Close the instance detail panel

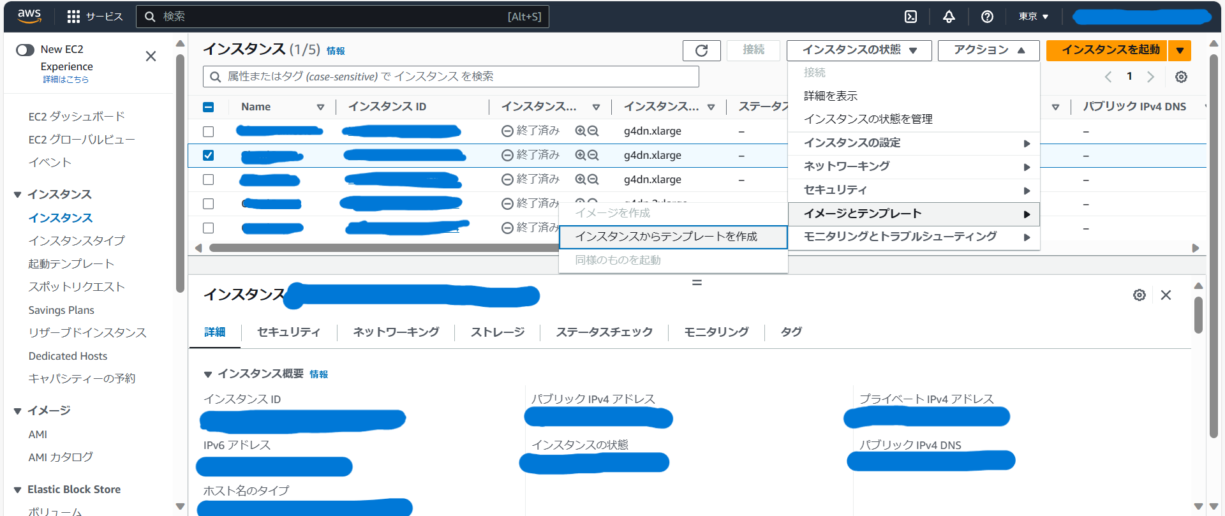coord(1166,295)
